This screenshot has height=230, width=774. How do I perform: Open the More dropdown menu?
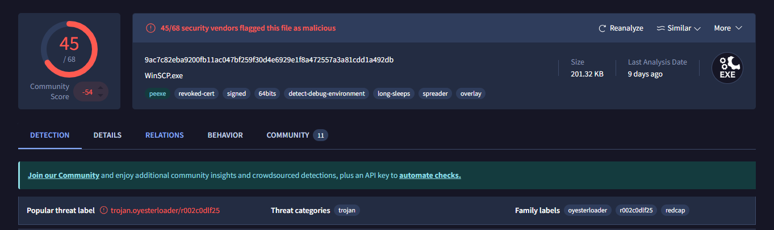click(x=728, y=28)
